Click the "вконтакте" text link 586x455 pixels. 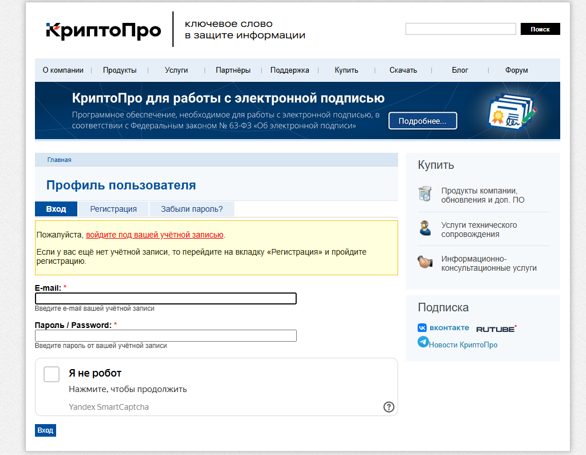(449, 328)
